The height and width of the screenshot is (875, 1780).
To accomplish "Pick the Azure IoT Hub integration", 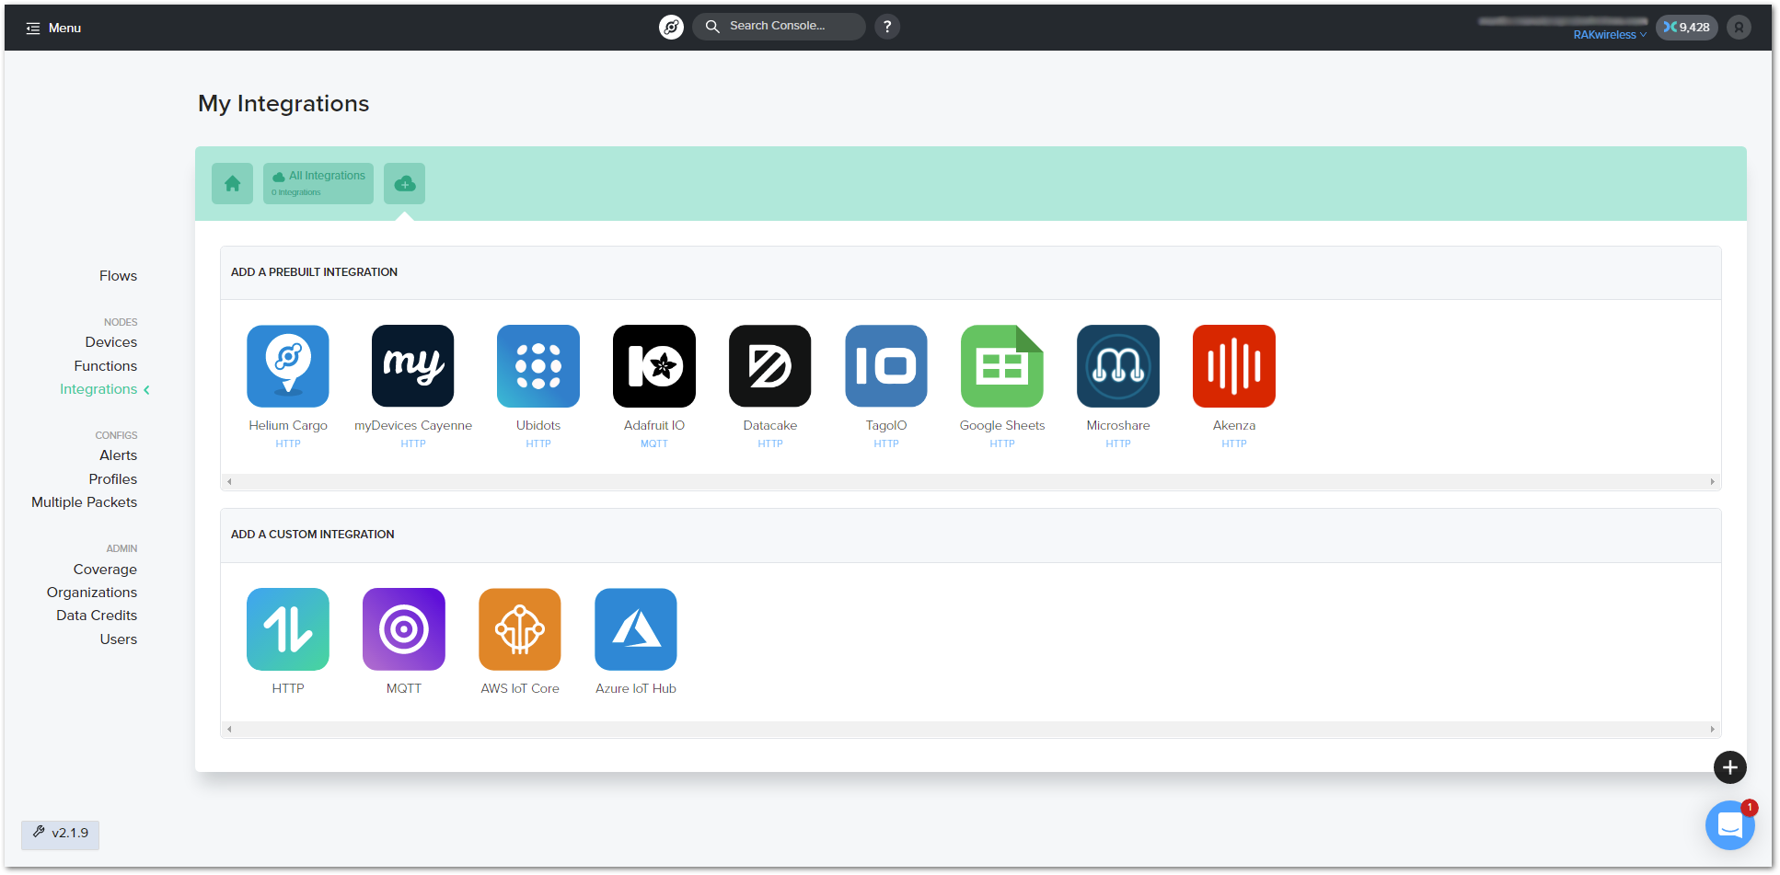I will click(636, 629).
